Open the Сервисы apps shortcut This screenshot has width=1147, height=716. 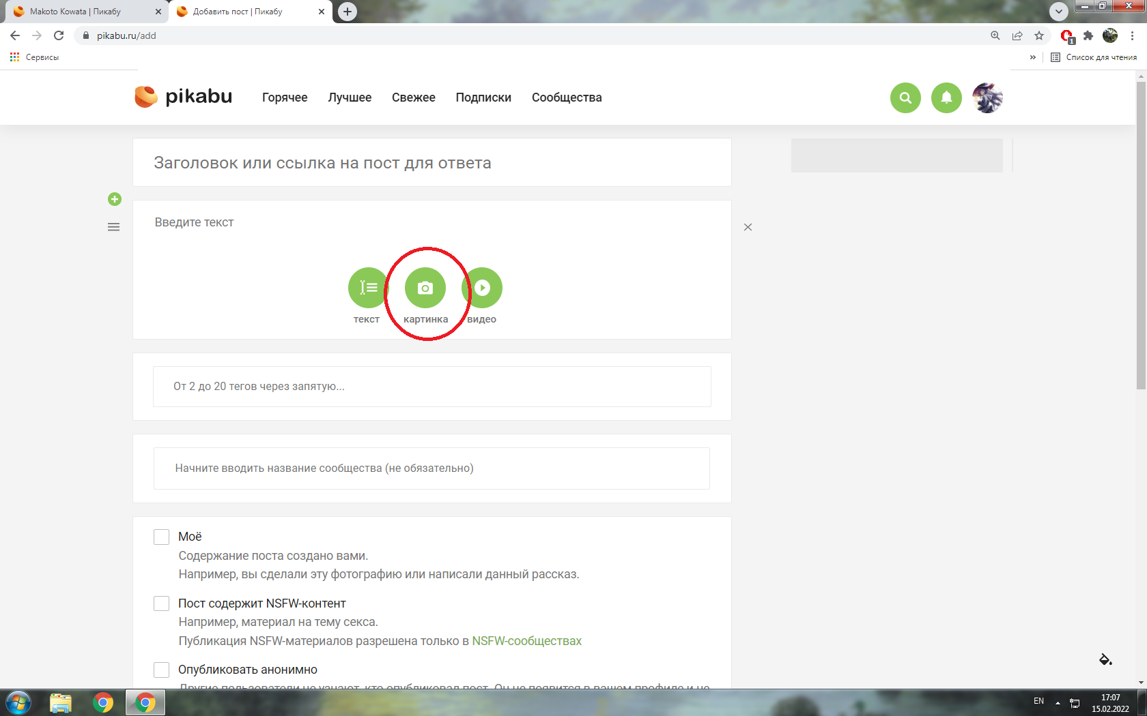click(34, 57)
